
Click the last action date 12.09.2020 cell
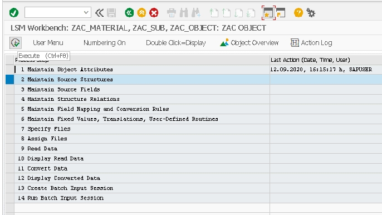tap(326, 70)
